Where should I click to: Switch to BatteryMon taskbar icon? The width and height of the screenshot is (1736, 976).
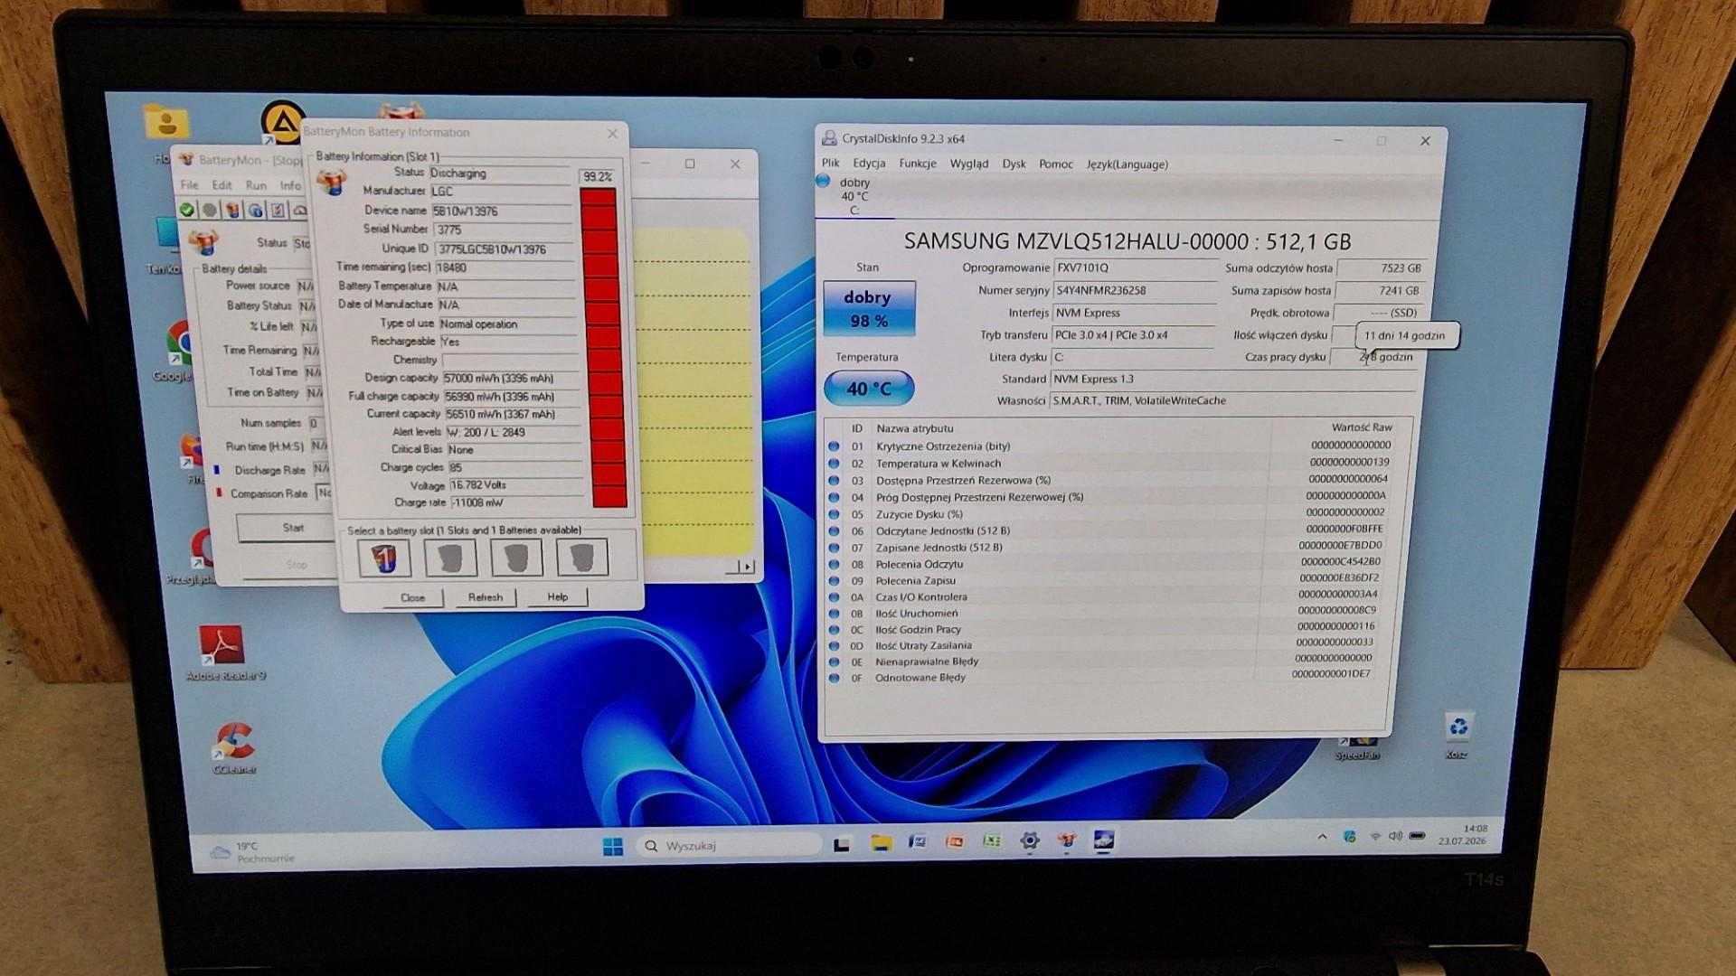pyautogui.click(x=1067, y=841)
